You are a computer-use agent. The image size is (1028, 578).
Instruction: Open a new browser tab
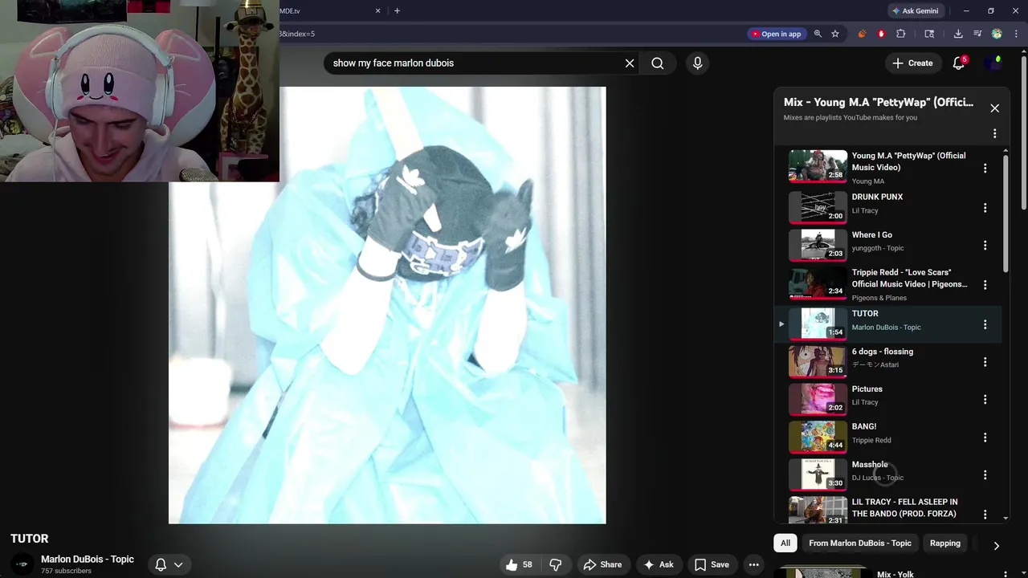pyautogui.click(x=397, y=10)
